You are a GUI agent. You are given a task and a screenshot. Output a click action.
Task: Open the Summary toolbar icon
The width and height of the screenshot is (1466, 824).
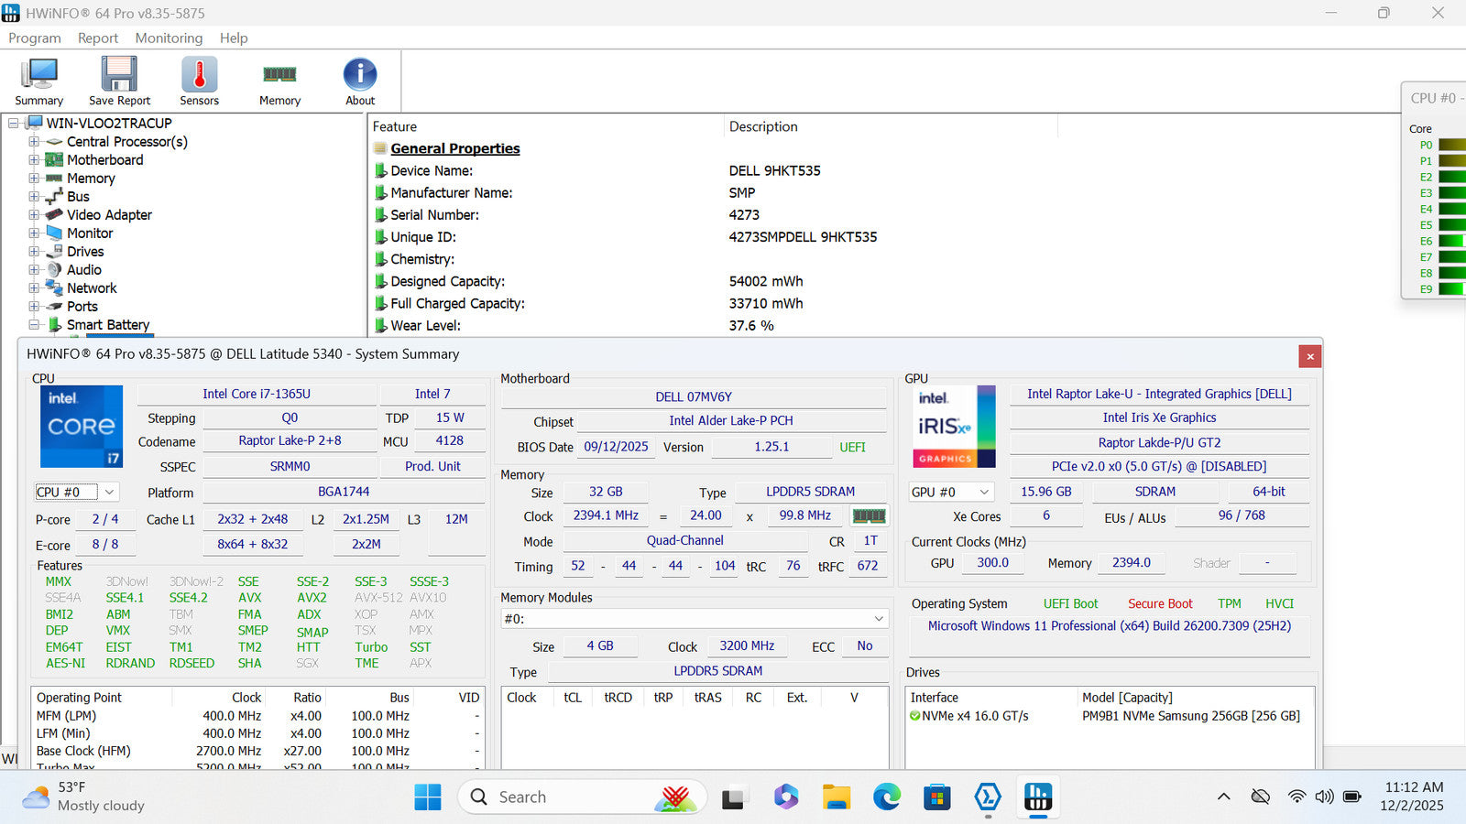[38, 81]
